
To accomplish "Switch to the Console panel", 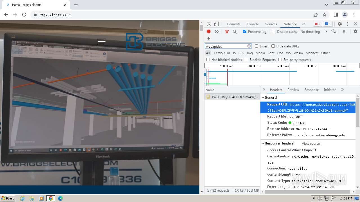I will tap(253, 24).
